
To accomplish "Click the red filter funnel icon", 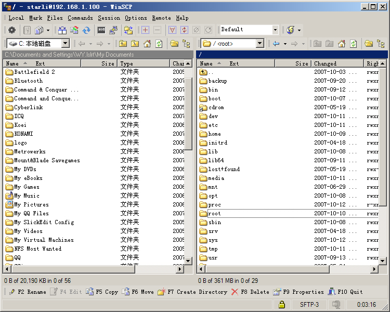I will tap(172, 30).
